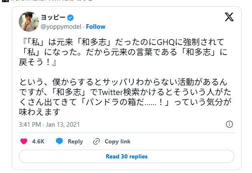Open Read 30 replies
The image size is (252, 173).
[x=126, y=157]
